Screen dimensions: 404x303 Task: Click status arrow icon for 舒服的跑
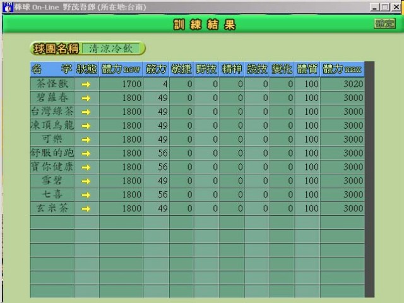(86, 153)
